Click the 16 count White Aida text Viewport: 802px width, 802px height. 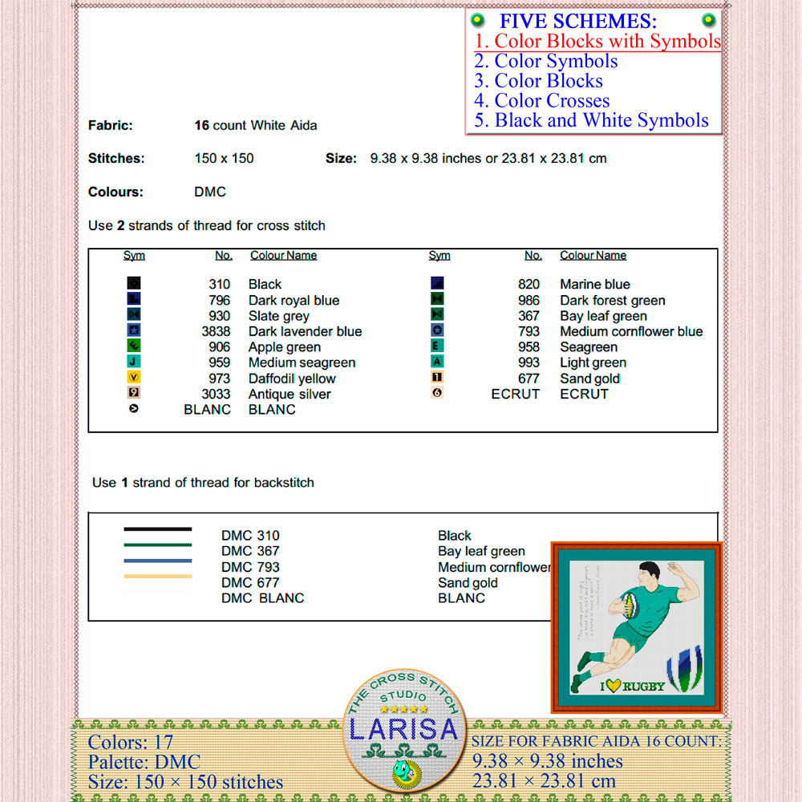(x=255, y=125)
